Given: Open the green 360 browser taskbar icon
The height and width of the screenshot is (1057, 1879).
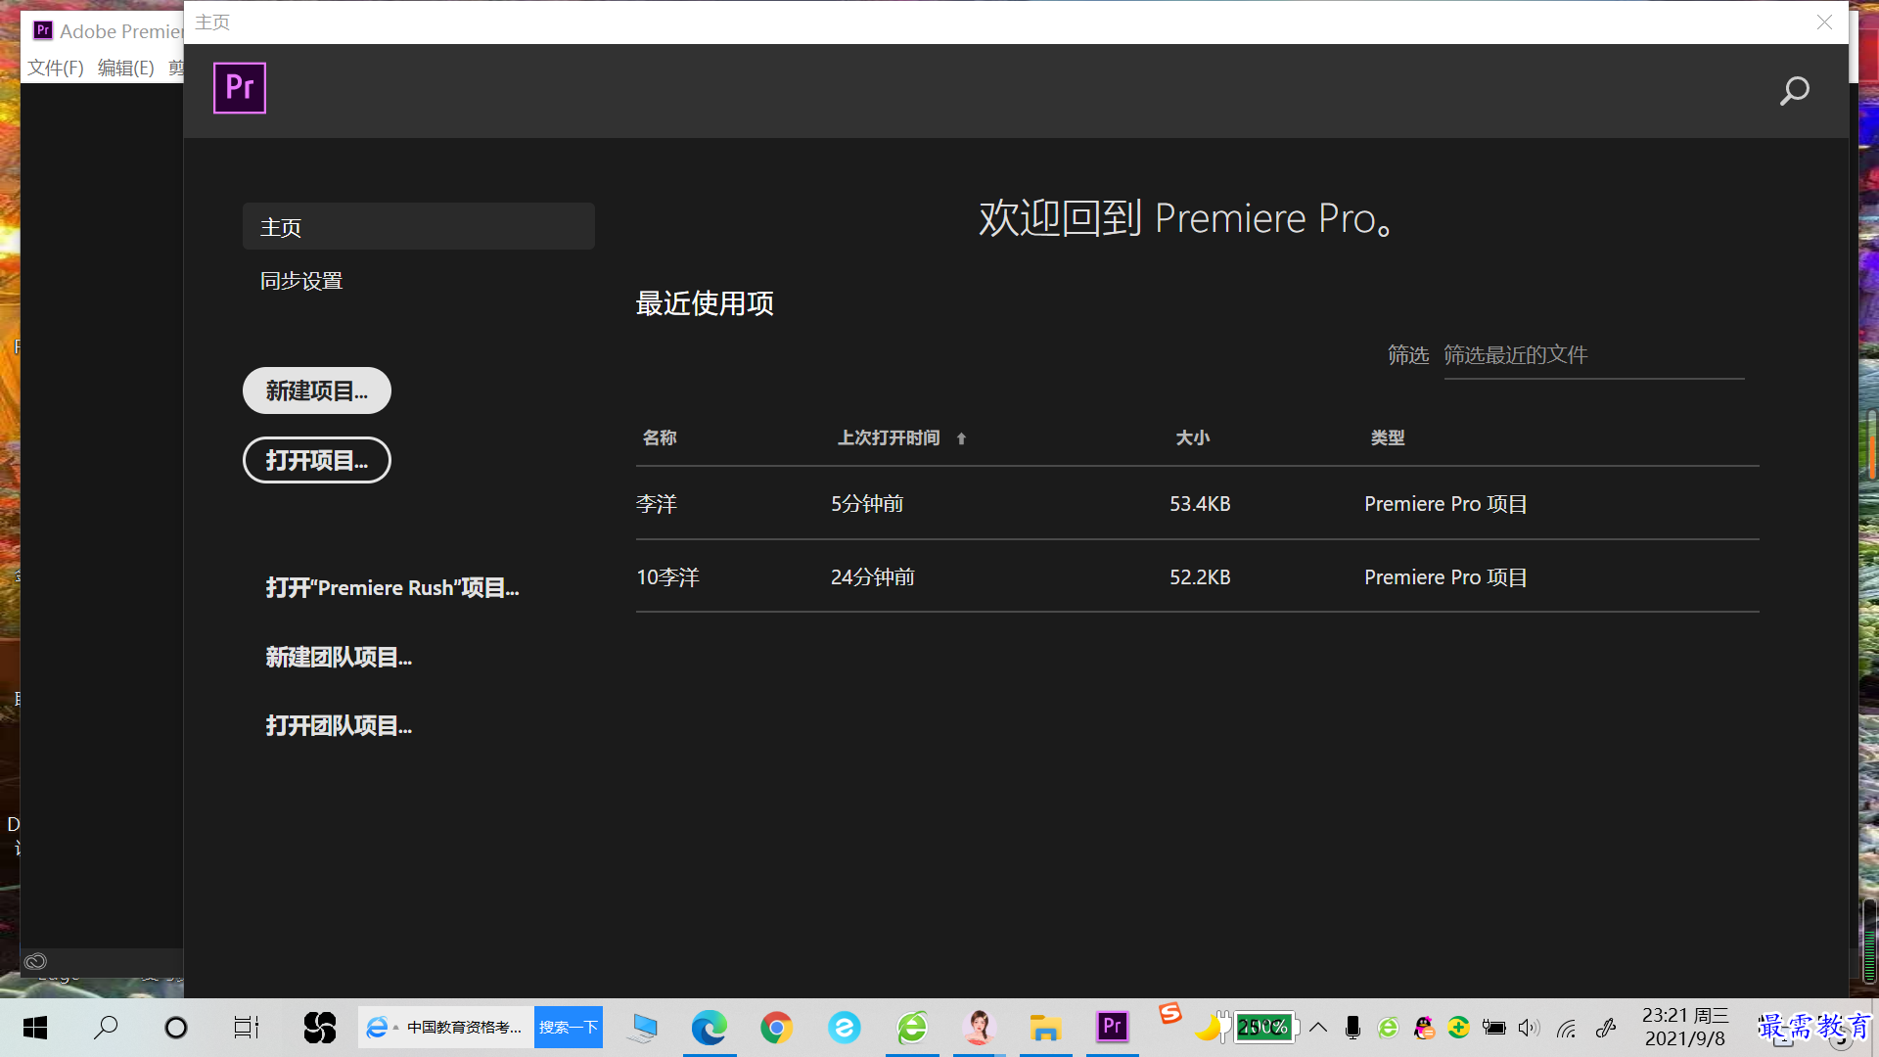Looking at the screenshot, I should click(x=912, y=1028).
